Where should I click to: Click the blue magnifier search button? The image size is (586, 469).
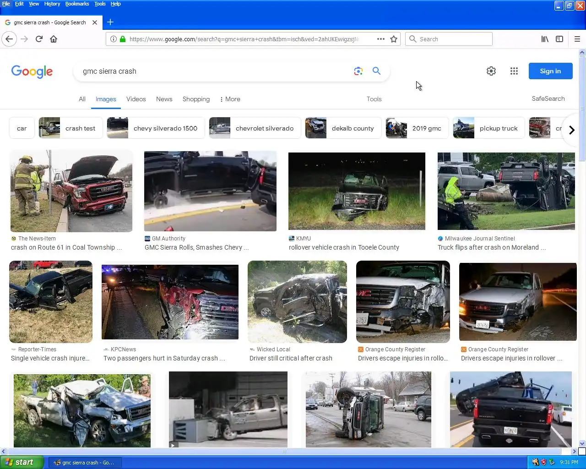click(x=376, y=71)
